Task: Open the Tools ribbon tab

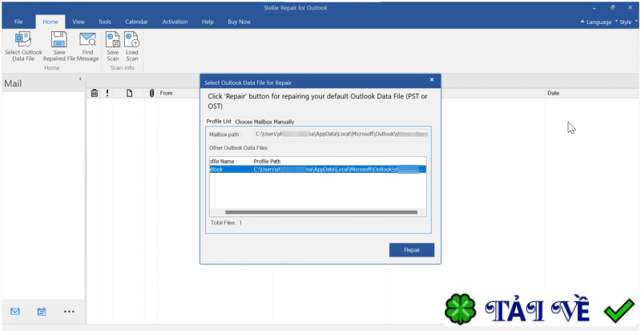Action: tap(105, 22)
